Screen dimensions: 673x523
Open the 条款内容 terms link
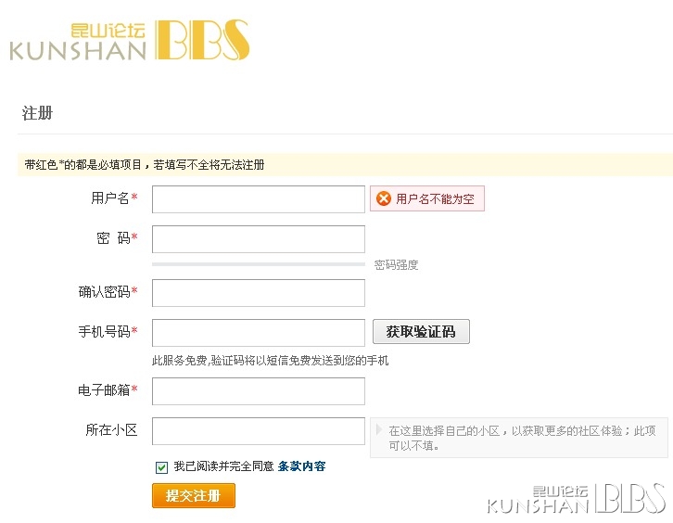[301, 466]
